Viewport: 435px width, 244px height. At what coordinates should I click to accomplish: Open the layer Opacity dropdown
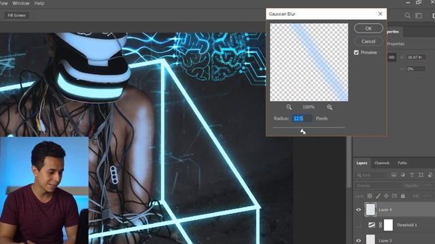tap(428, 186)
